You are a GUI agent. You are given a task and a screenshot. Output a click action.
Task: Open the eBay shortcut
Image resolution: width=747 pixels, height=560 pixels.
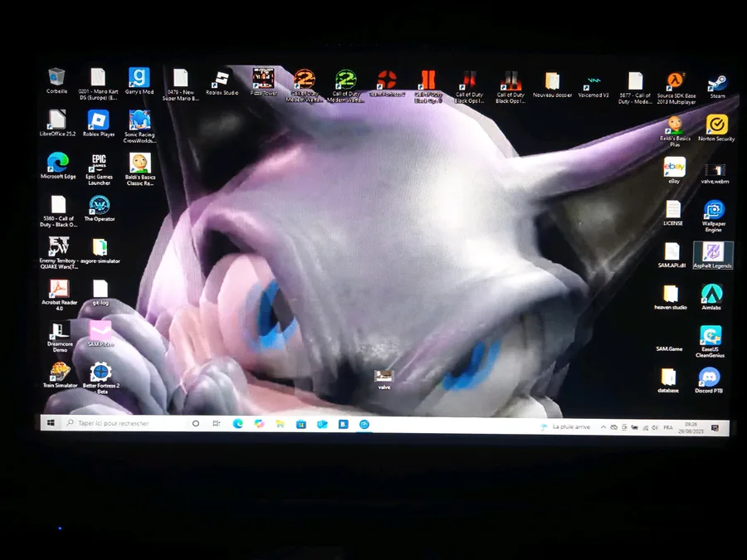pos(674,170)
